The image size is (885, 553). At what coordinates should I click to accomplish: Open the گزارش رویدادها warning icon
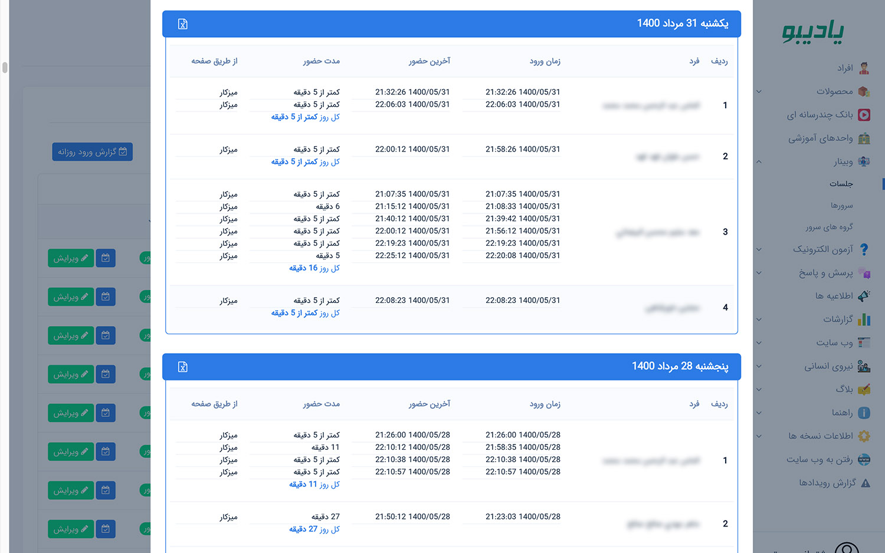click(x=866, y=483)
